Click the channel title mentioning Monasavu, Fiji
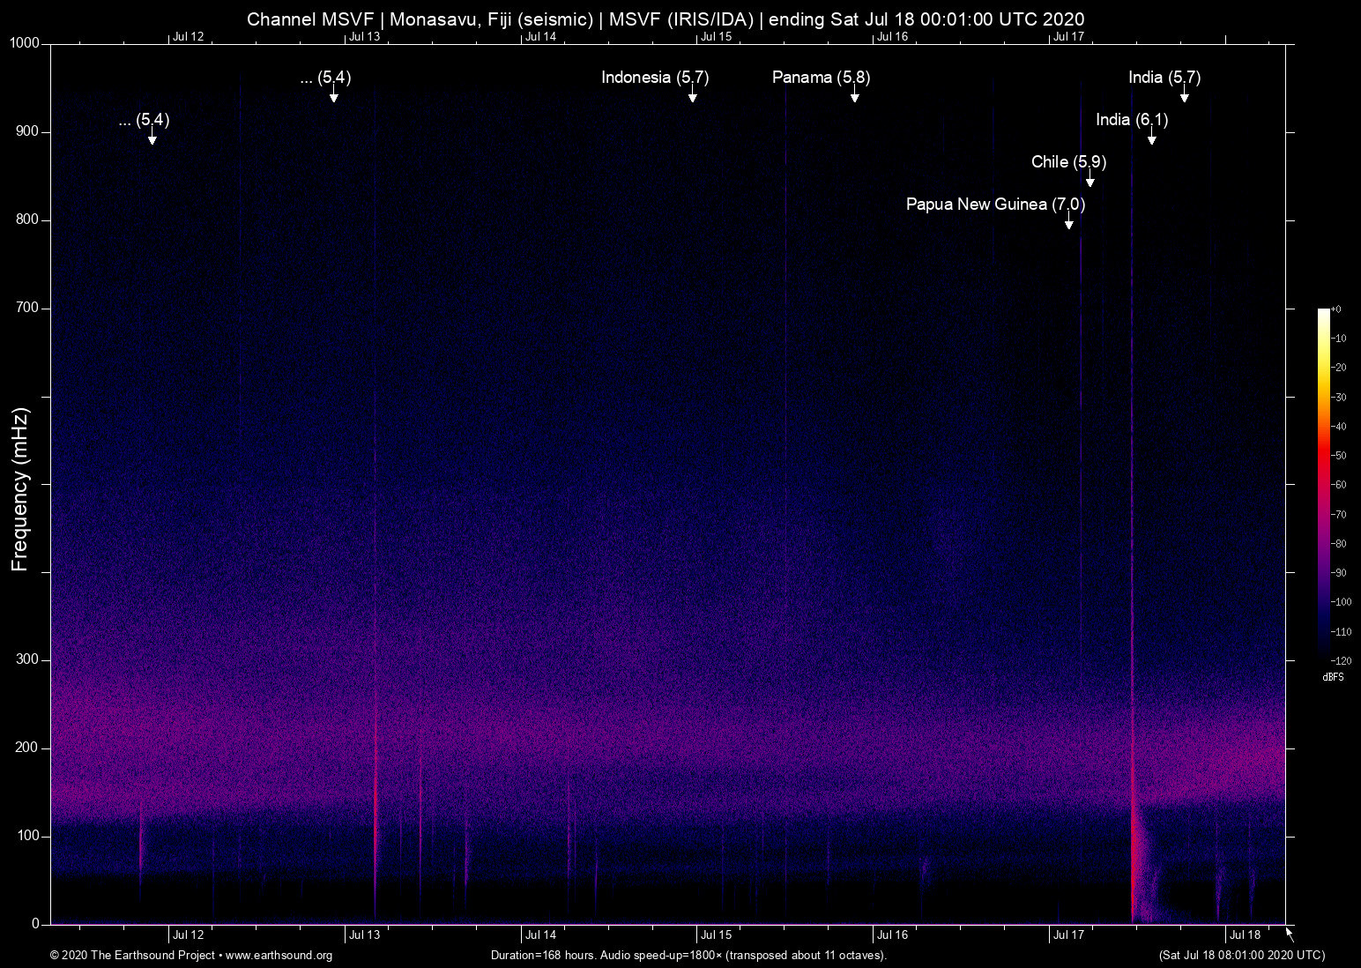Screen dimensions: 1361x968 (x=666, y=19)
